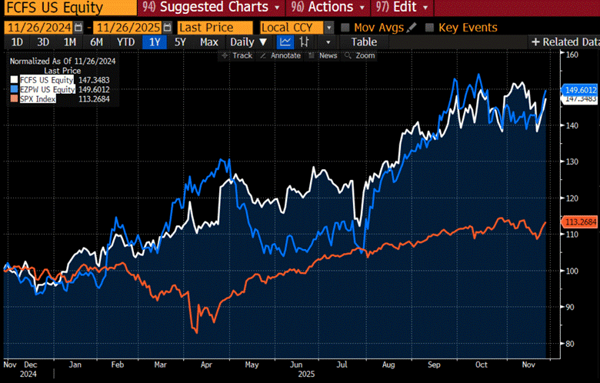This screenshot has height=383, width=600.
Task: Click the start date field 11/26/2024
Action: 39,28
